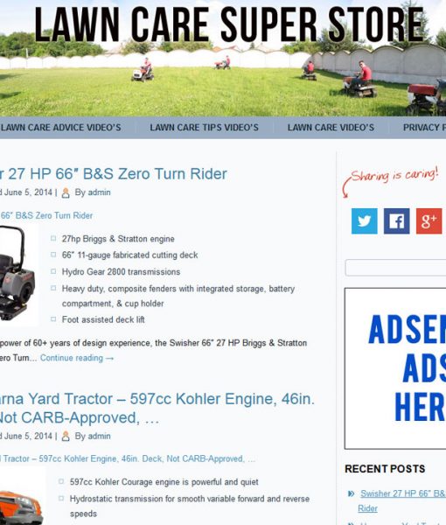
Task: Open the Lawn Care Tips Video's menu
Action: 204,128
